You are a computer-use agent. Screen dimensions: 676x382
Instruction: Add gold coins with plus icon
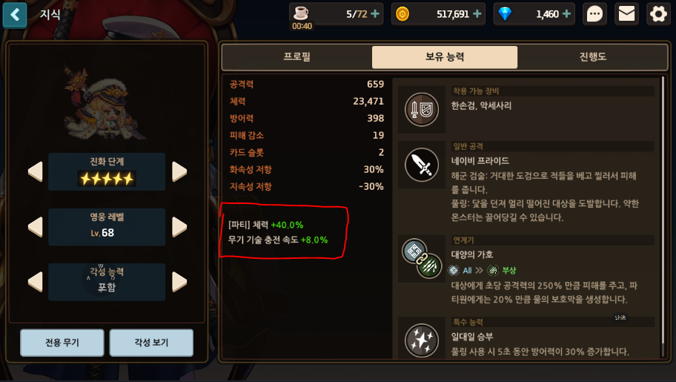coord(477,14)
